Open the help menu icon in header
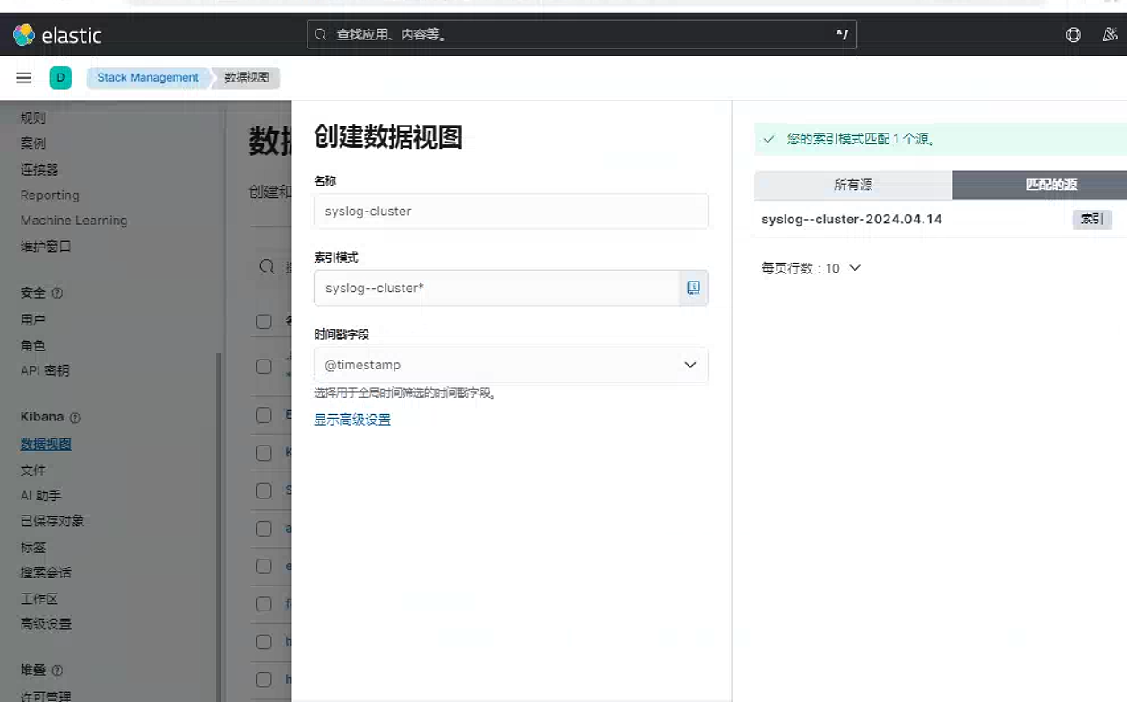Viewport: 1127px width, 702px height. [1073, 35]
